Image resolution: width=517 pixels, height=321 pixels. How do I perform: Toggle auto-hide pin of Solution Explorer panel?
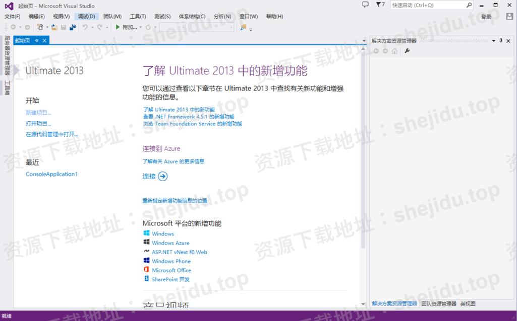pyautogui.click(x=501, y=41)
